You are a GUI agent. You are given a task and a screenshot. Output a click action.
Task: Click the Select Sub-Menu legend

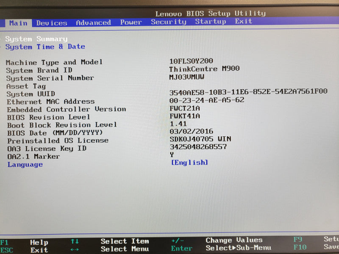pos(239,248)
